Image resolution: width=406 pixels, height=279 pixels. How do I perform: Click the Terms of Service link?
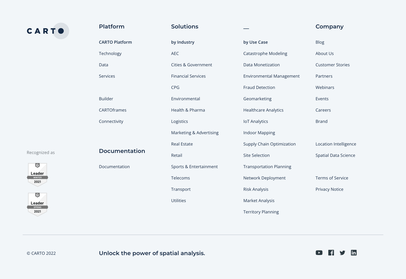[x=332, y=178]
